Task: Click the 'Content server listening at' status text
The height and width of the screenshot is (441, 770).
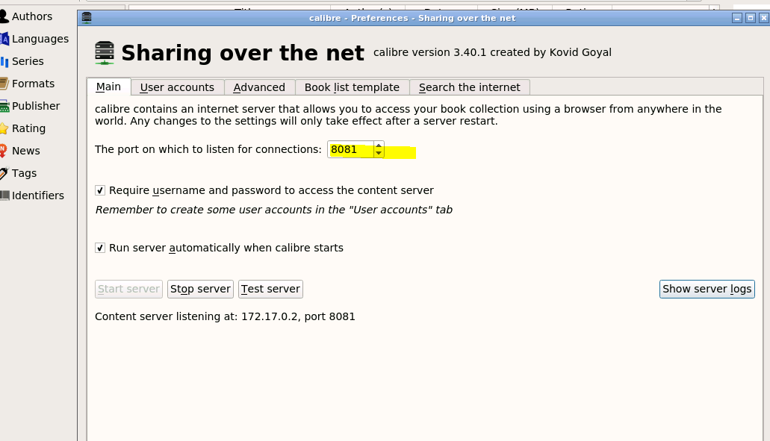Action: [225, 316]
